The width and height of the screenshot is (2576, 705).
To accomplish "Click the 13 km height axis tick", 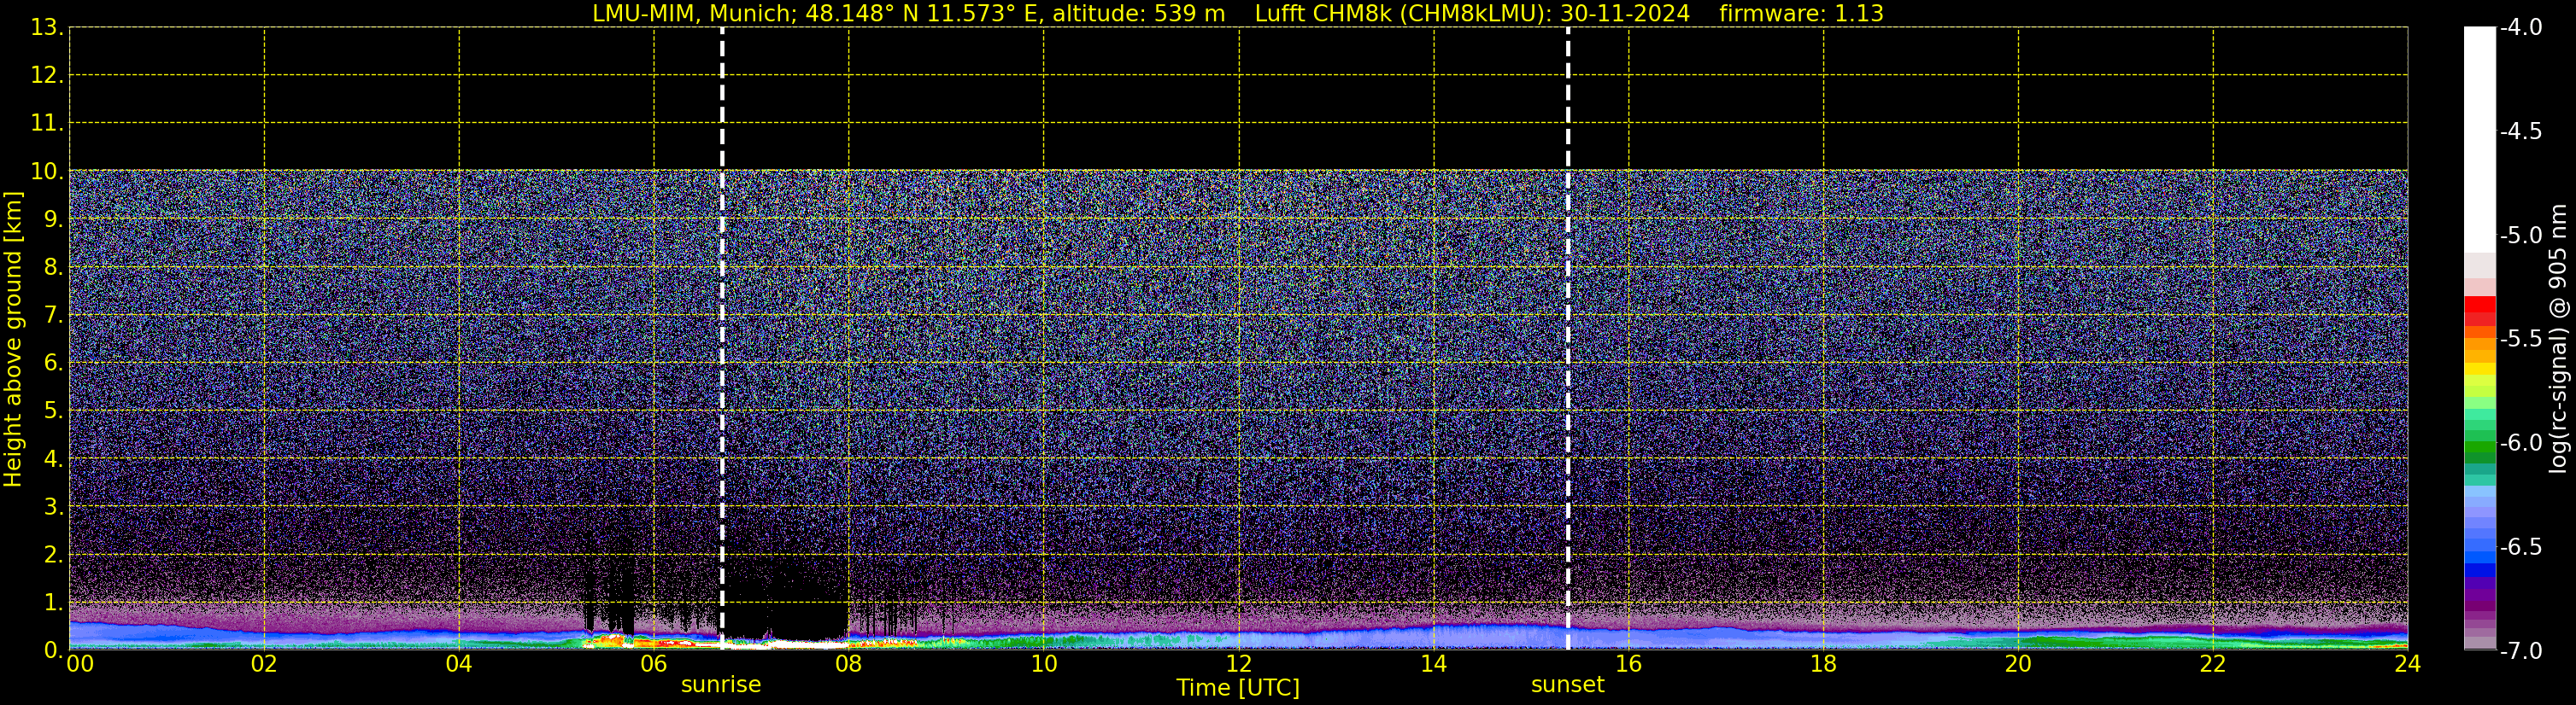I will 46,28.
